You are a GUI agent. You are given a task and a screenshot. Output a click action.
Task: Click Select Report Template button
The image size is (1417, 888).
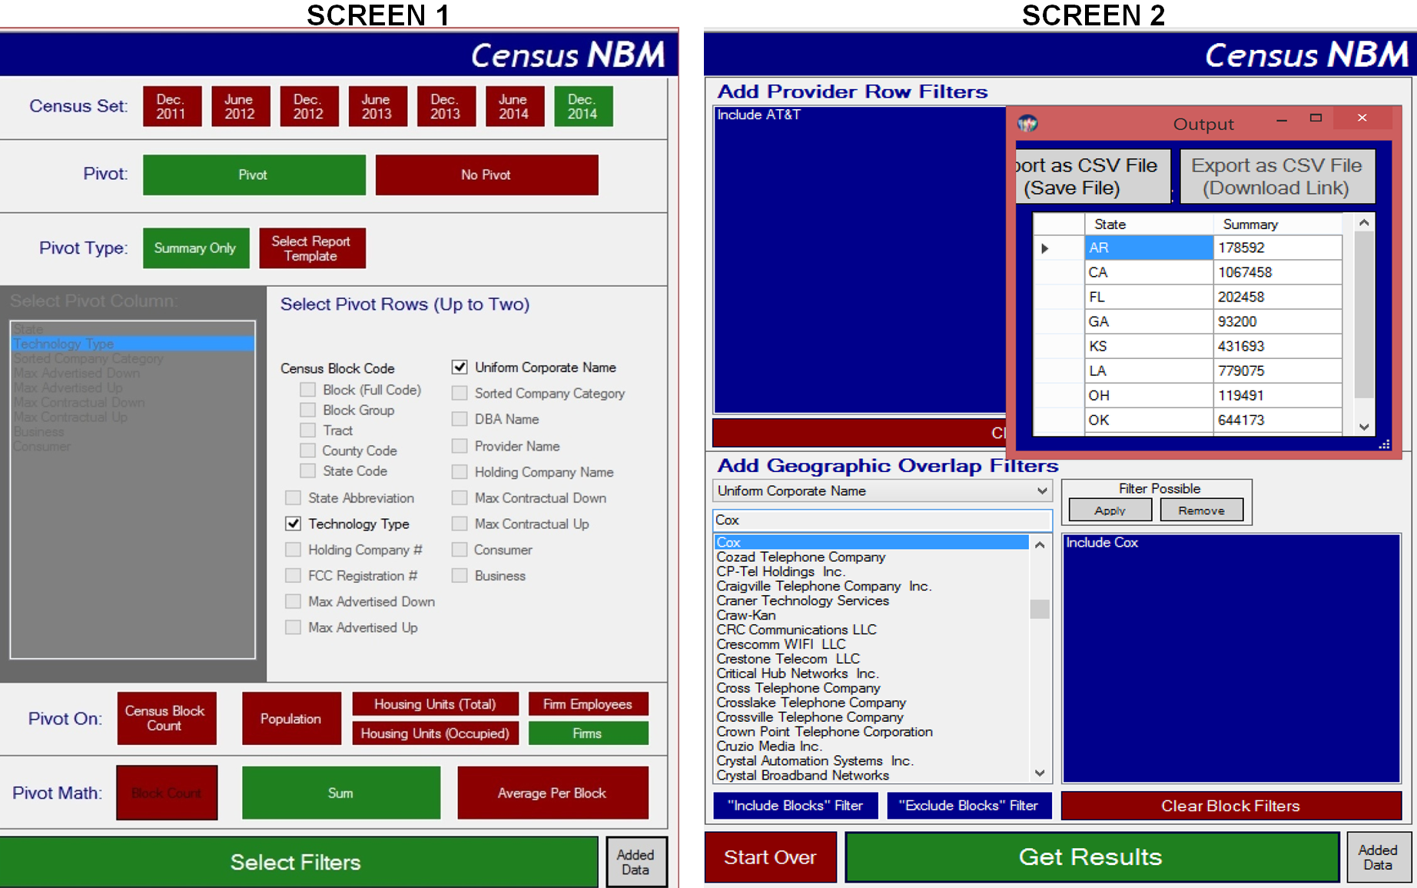312,248
